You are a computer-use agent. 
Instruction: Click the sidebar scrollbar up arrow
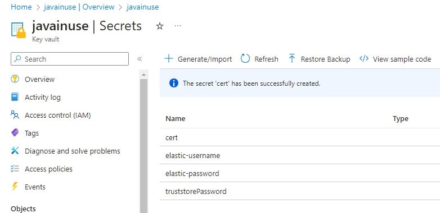point(143,75)
